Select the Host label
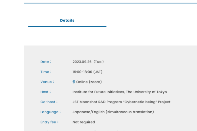Viewport: 197px width, 131px height. coord(46,92)
